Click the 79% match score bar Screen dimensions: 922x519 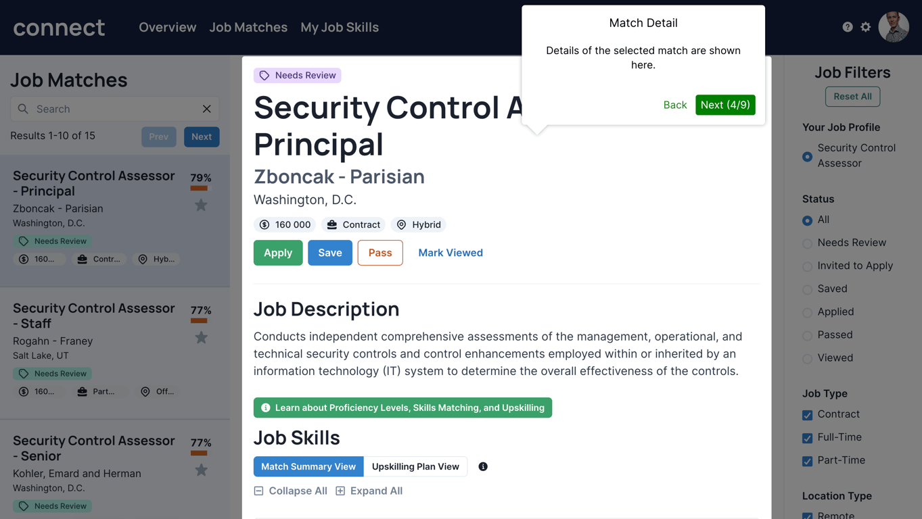tap(200, 189)
